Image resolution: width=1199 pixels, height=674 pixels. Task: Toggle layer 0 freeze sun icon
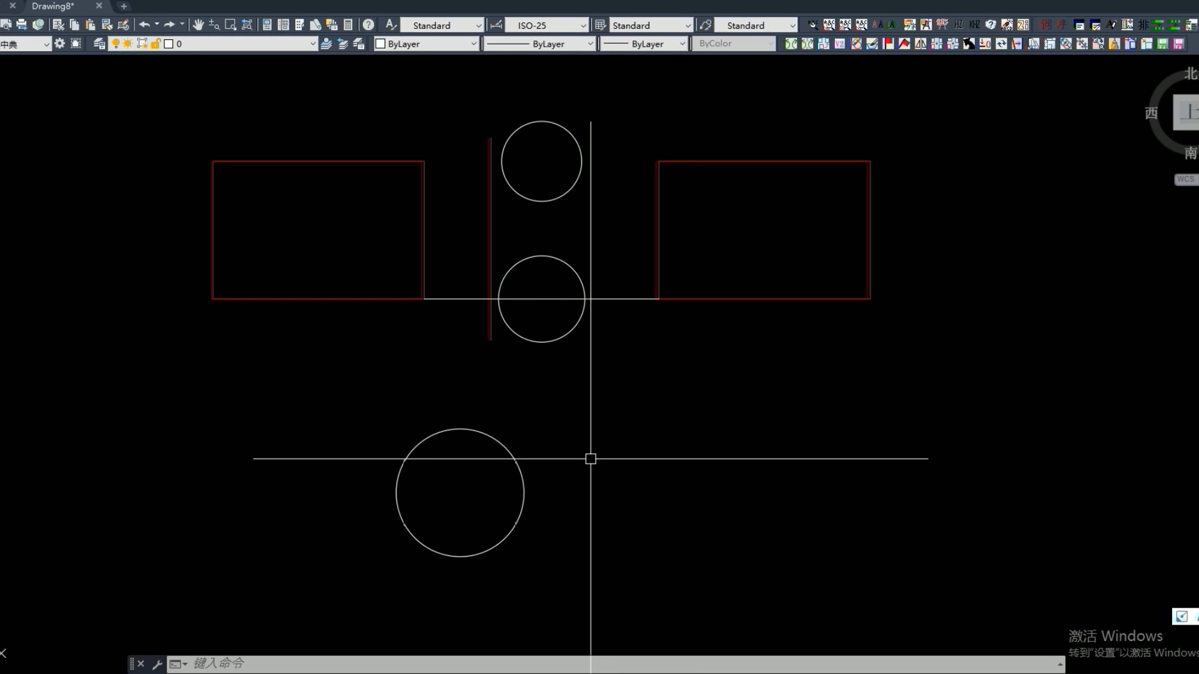pos(128,44)
